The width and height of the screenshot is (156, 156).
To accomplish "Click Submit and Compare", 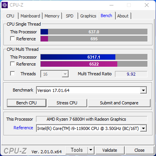I will coord(119,103).
